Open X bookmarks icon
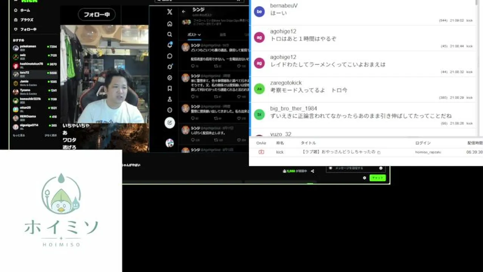The width and height of the screenshot is (483, 272). tap(170, 88)
